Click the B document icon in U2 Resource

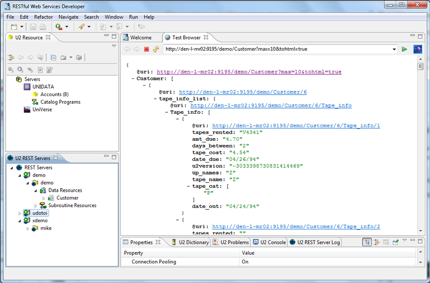(x=40, y=70)
